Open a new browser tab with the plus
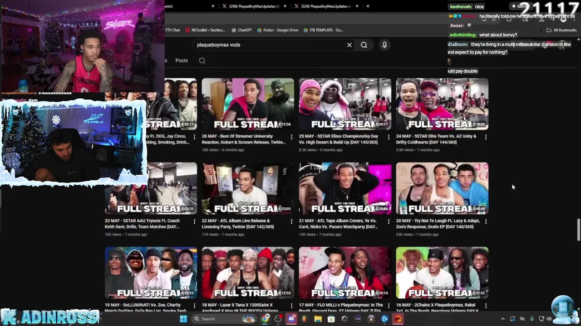581x326 pixels. tap(368, 6)
